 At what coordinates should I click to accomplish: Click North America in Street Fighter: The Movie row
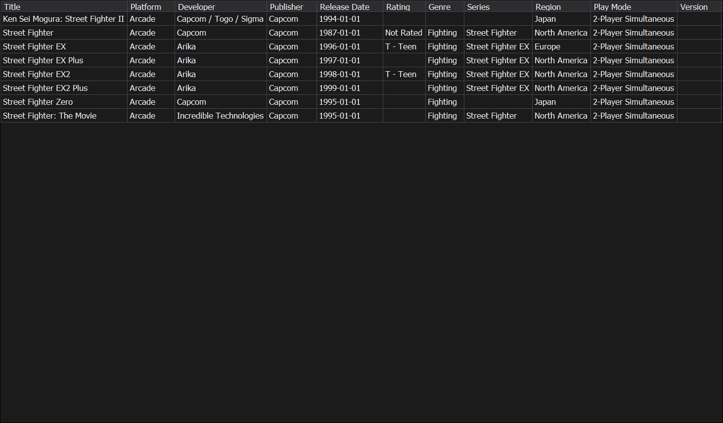click(561, 116)
